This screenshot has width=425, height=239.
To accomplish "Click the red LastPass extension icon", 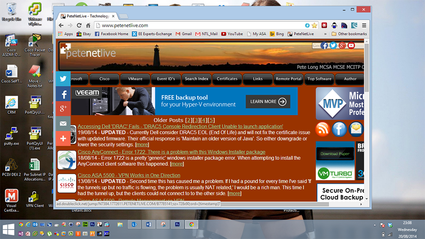I will pos(324,25).
